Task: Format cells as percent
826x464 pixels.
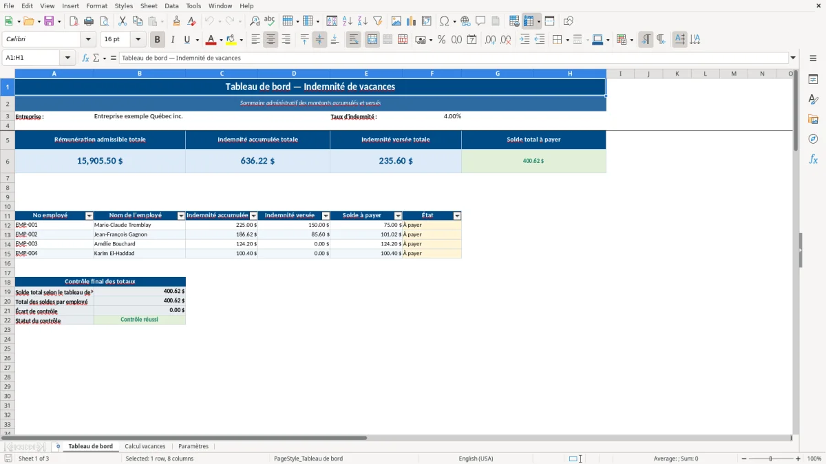Action: pos(441,40)
